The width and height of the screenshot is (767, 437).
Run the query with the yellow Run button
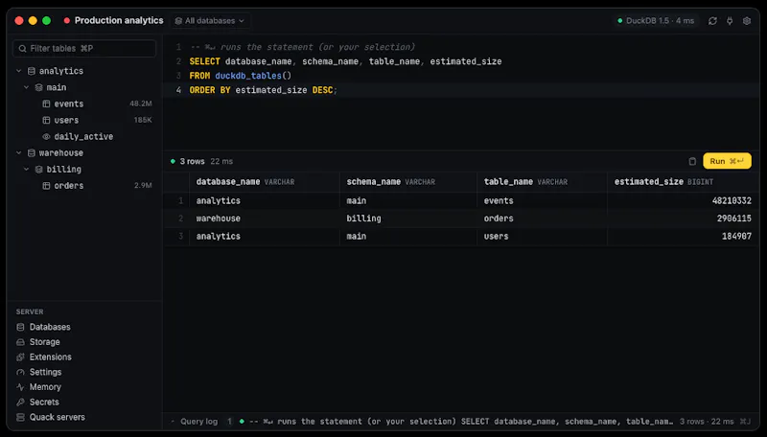[x=727, y=161]
